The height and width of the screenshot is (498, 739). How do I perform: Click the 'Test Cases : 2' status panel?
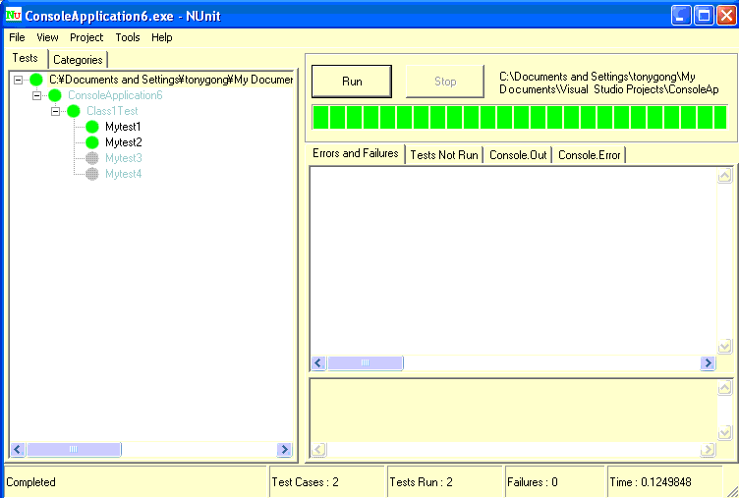[327, 482]
